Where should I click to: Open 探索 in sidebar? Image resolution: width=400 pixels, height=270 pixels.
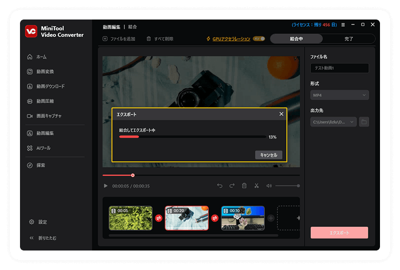pos(36,165)
